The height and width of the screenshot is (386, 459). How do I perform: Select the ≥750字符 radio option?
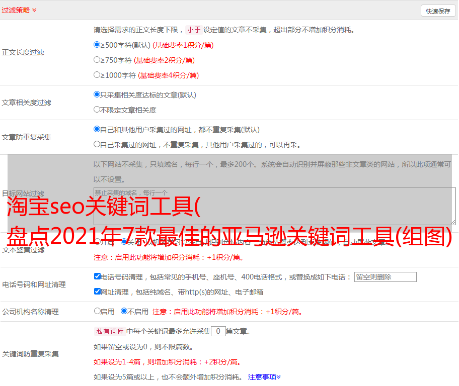pyautogui.click(x=97, y=60)
